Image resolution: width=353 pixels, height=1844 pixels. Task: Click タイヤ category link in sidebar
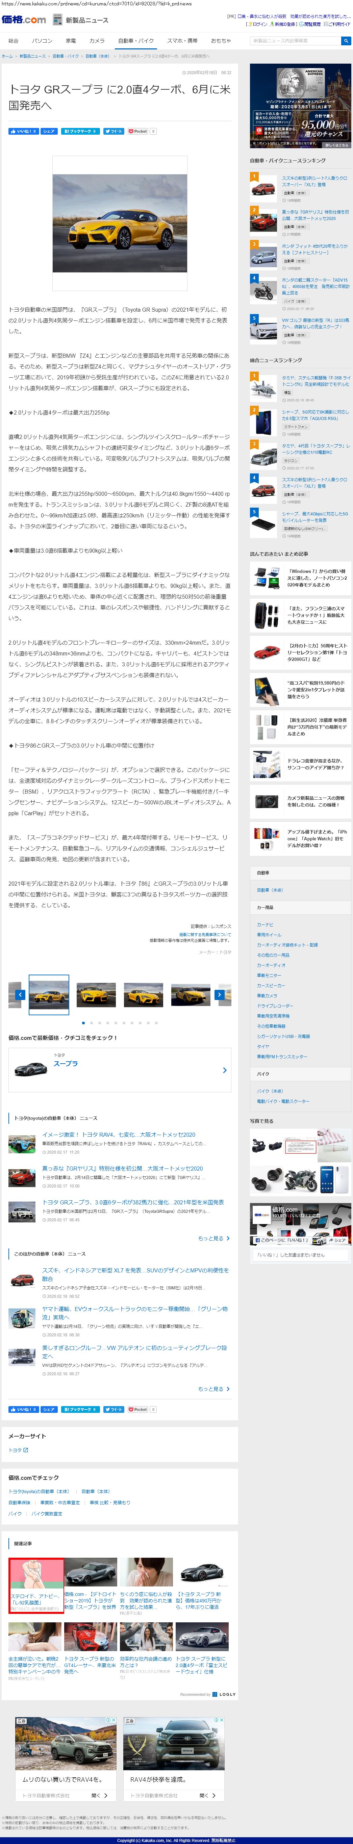(x=263, y=1047)
